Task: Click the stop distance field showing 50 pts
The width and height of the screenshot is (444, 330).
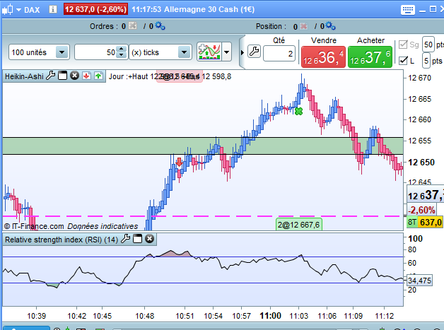Action: point(428,45)
